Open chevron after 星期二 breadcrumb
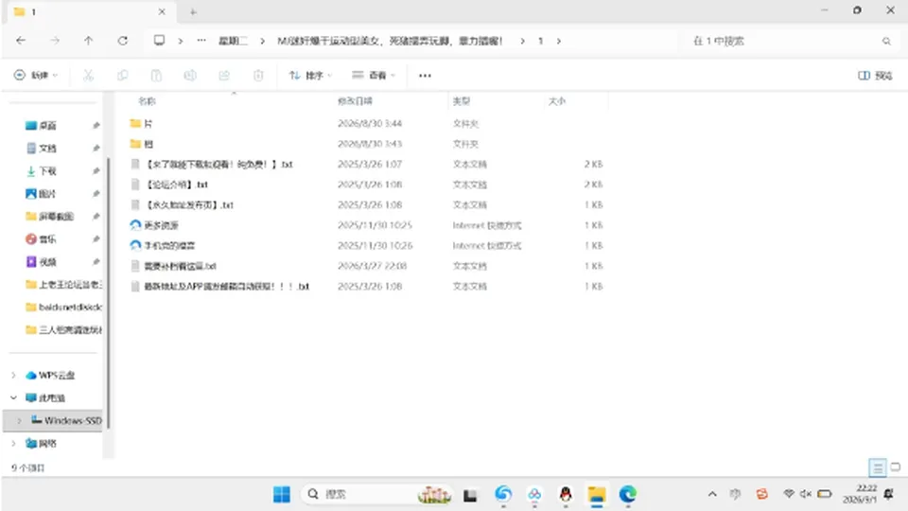The height and width of the screenshot is (511, 908). coord(262,41)
